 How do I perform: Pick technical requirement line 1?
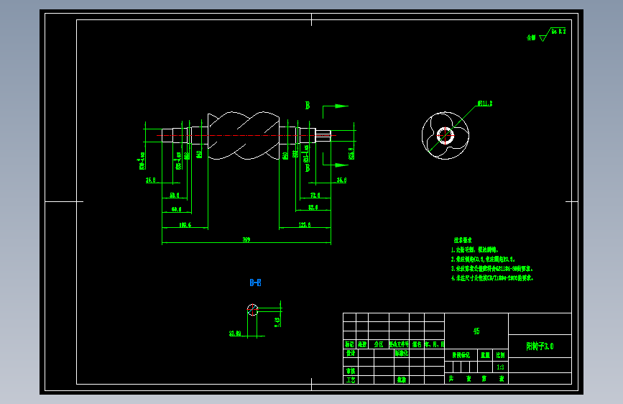click(474, 249)
